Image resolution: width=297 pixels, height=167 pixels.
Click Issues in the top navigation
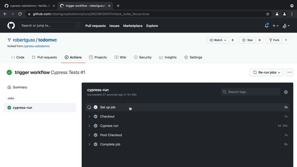(115, 26)
